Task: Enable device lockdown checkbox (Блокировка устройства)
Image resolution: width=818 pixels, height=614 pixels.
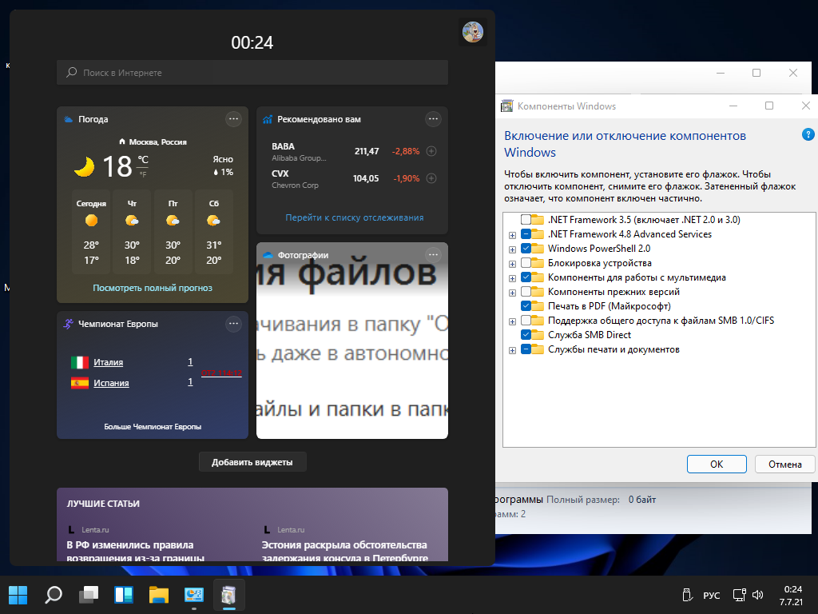Action: 526,262
